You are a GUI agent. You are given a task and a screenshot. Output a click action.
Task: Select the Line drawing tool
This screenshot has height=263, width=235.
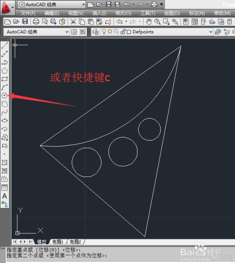[5, 45]
